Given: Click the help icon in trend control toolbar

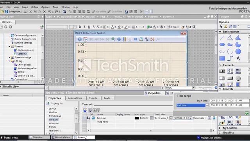Looking at the screenshot, I should click(80, 39).
